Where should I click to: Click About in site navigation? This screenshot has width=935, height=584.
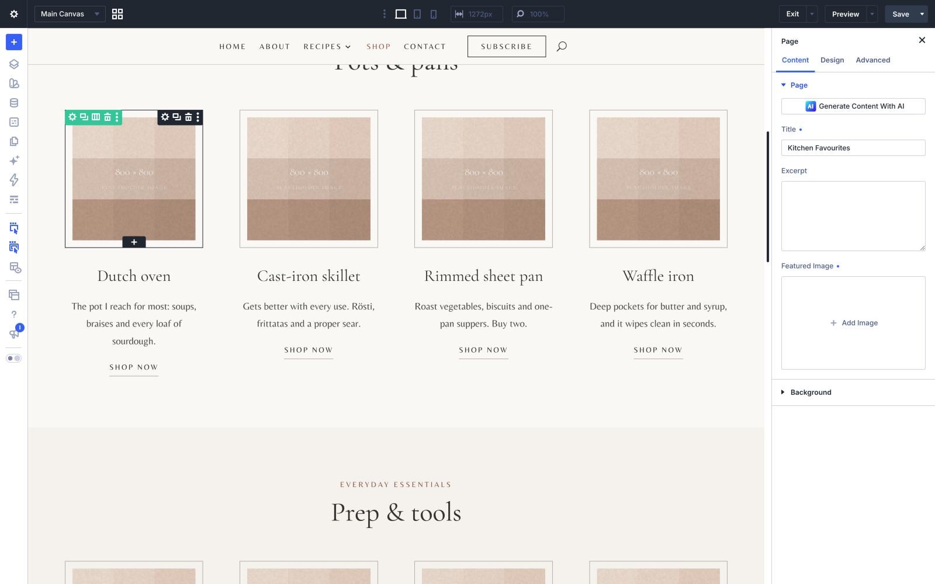pos(275,47)
